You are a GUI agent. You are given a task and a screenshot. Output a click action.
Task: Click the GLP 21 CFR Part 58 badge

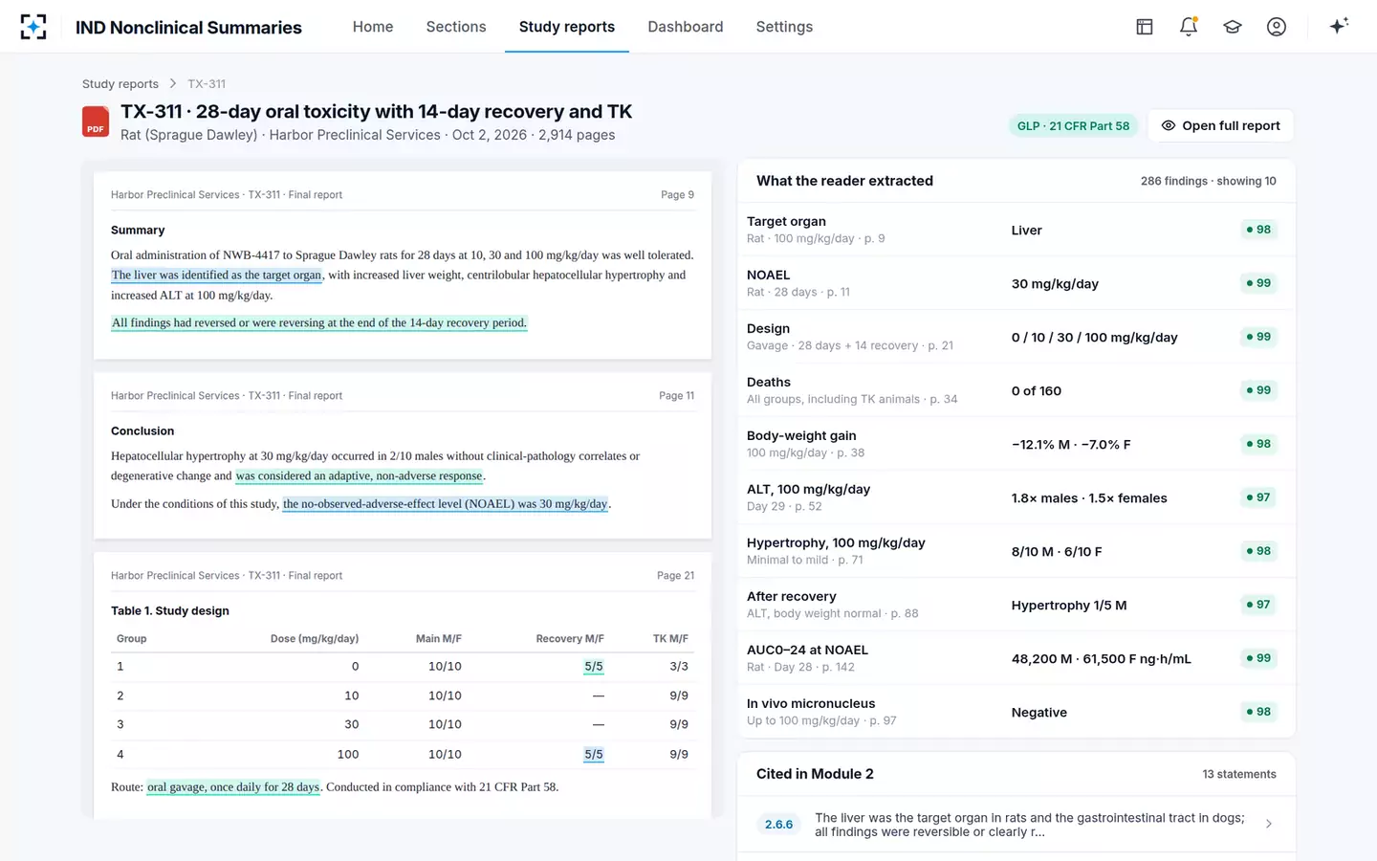1073,125
